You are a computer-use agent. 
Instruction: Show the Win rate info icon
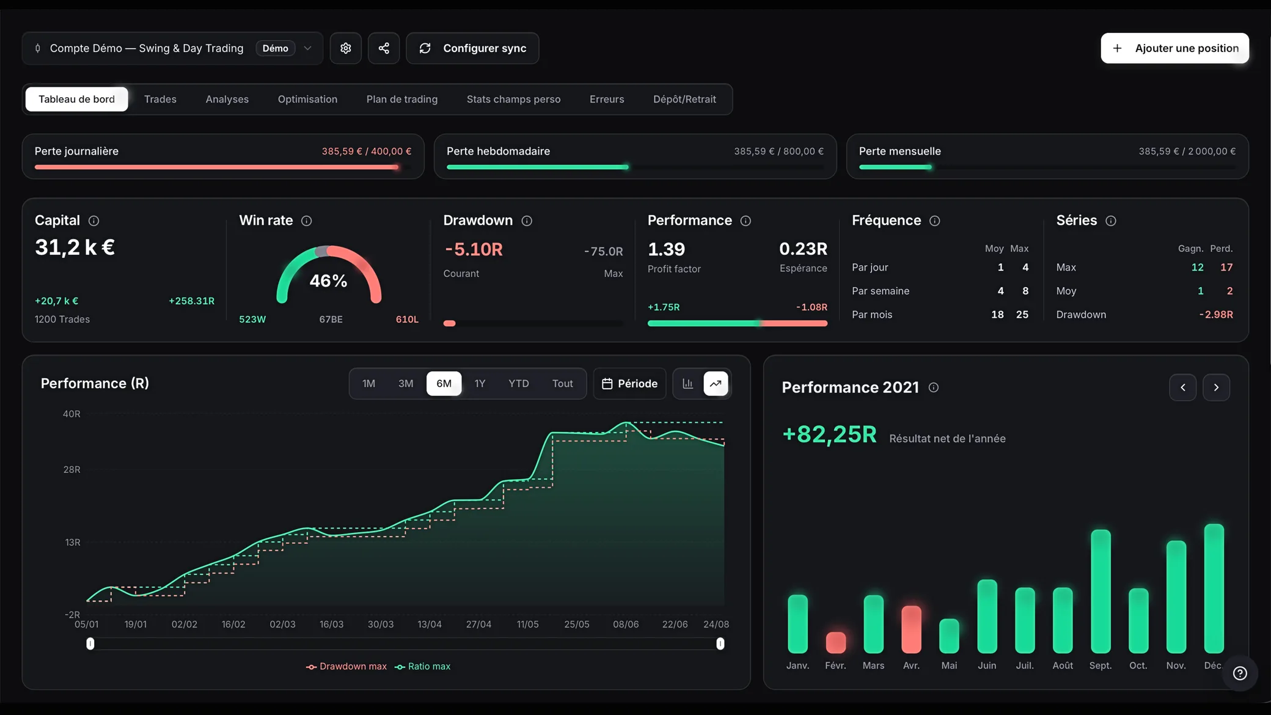click(x=307, y=221)
